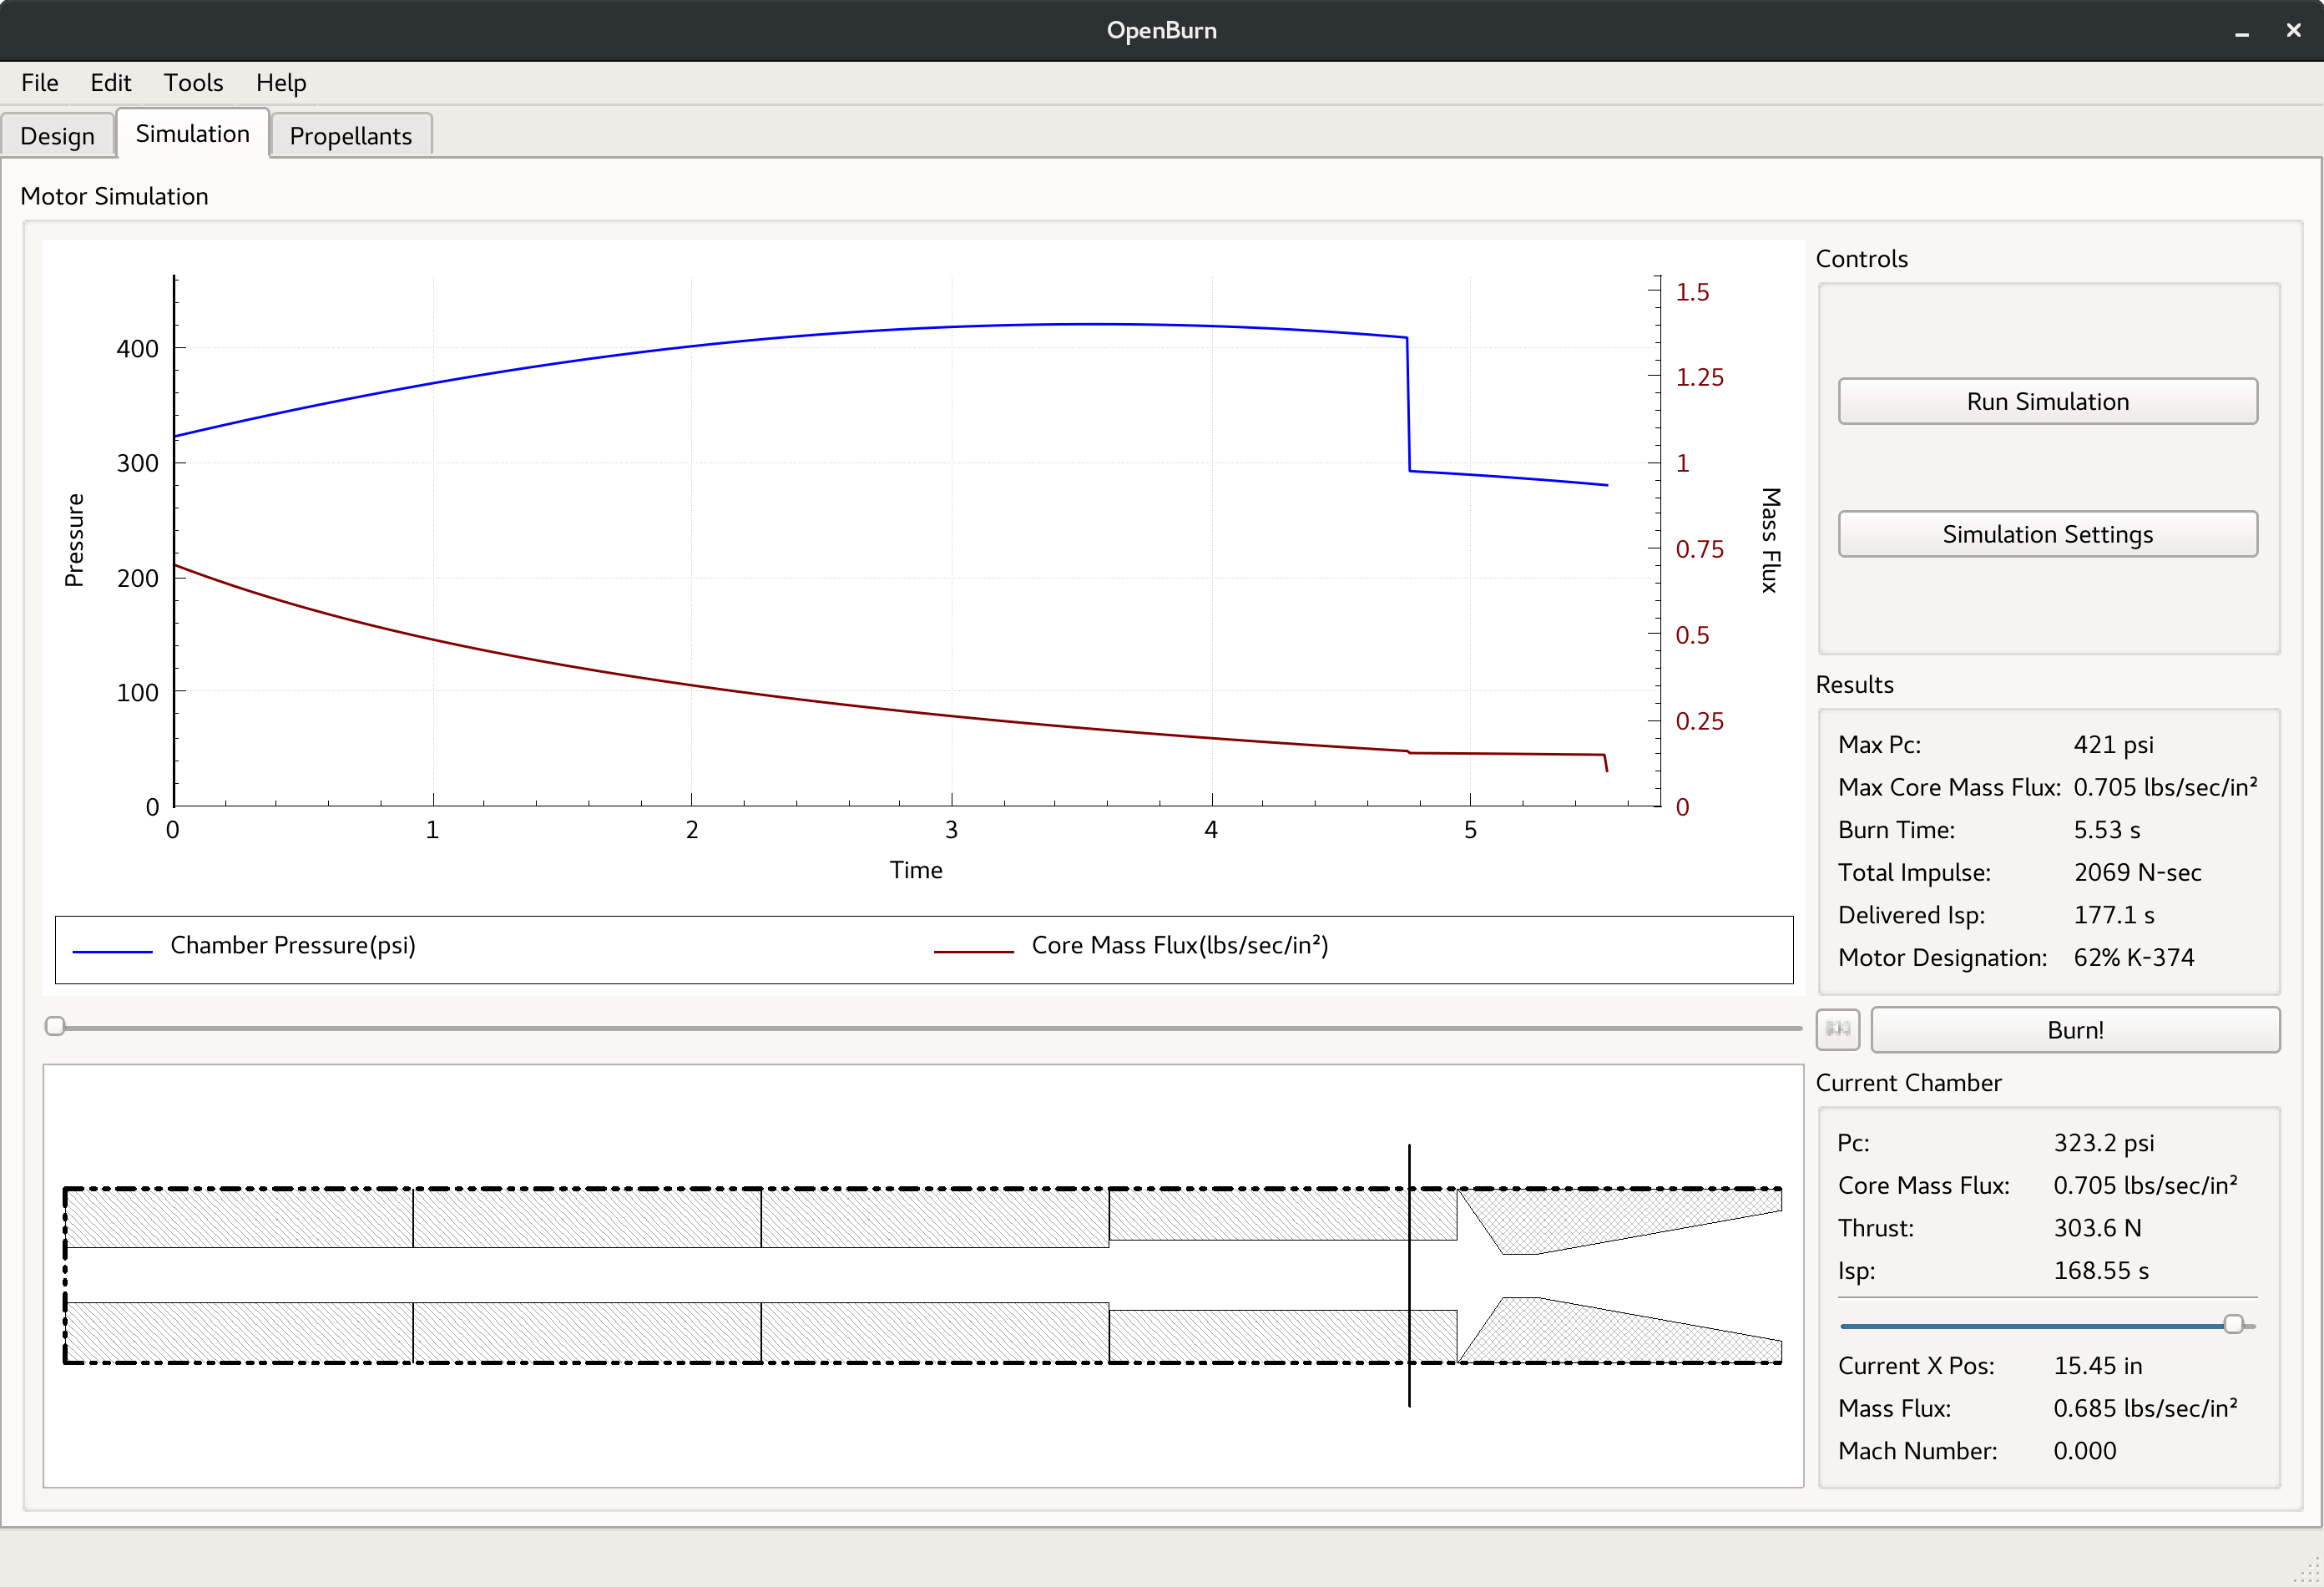Switch to the Design tab
Image resolution: width=2324 pixels, height=1587 pixels.
coord(57,136)
